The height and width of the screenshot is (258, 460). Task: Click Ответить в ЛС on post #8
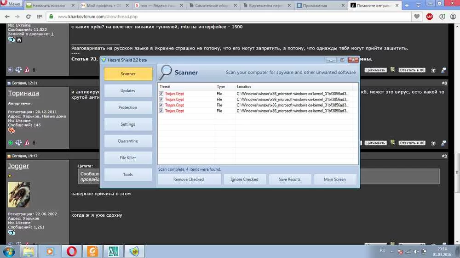(x=412, y=143)
